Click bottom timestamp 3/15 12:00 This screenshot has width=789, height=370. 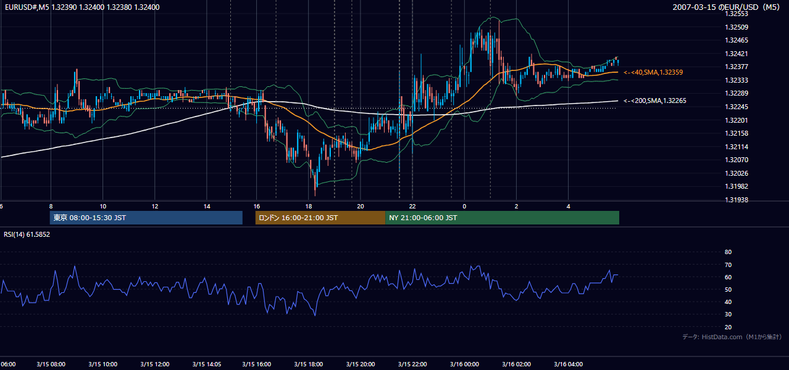pos(154,364)
